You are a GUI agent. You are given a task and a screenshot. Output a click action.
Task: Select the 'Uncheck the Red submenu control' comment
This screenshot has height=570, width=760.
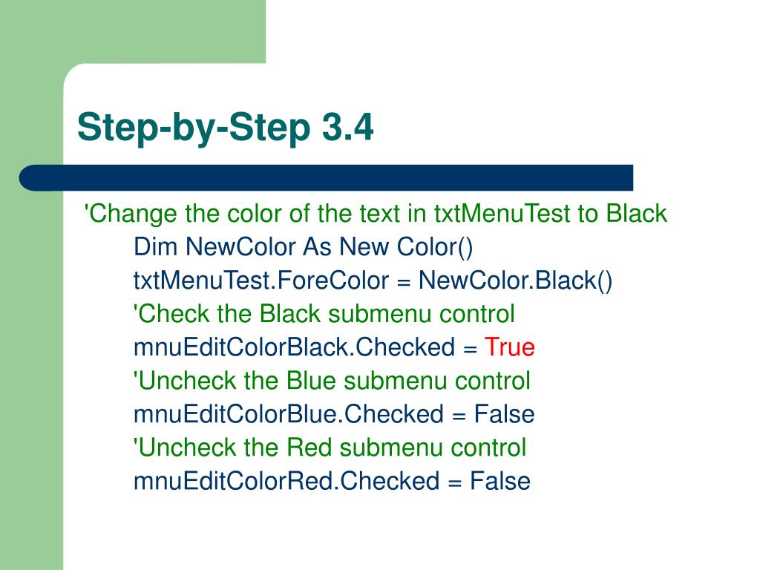330,448
